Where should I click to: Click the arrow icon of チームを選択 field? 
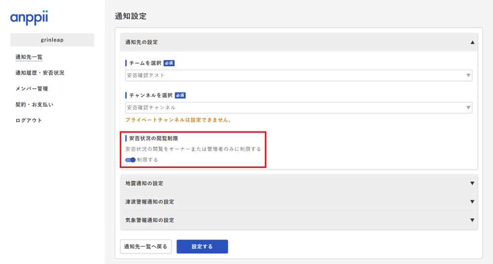click(468, 75)
